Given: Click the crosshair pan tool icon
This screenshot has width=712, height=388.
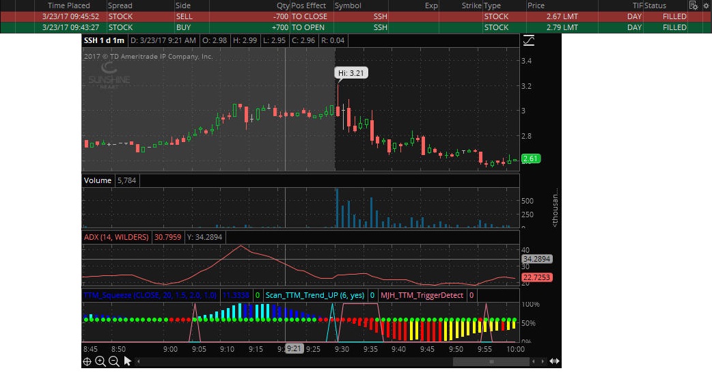Looking at the screenshot, I should click(87, 361).
